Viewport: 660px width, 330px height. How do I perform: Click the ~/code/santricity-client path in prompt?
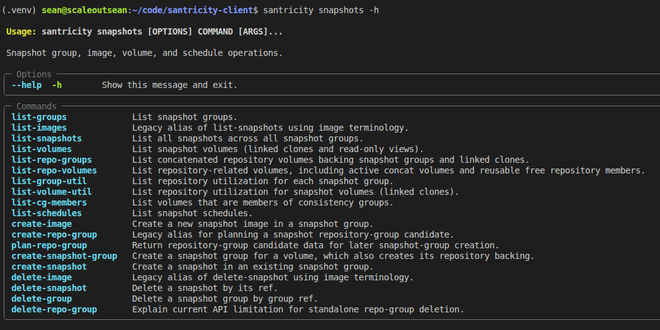pyautogui.click(x=193, y=10)
